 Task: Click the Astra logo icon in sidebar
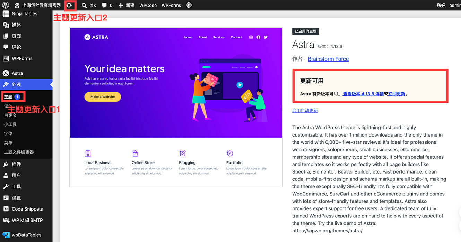6,73
